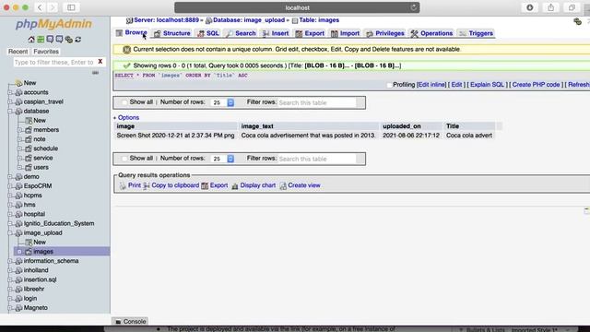
Task: Click the Create PHP code link
Action: coord(536,85)
